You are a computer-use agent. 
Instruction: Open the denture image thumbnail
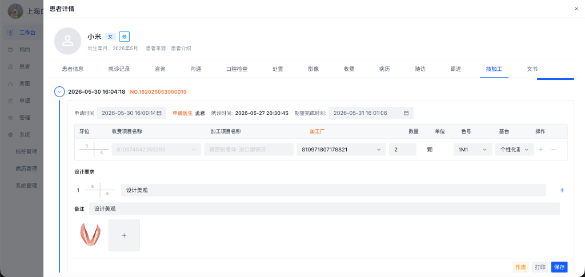(90, 235)
